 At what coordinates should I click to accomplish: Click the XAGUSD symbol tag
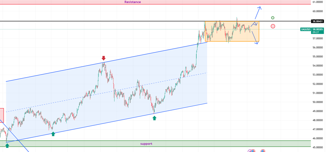coord(305,30)
